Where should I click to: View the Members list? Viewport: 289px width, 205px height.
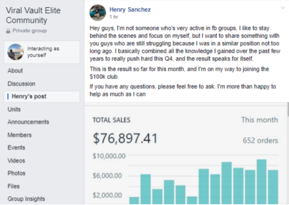coord(20,135)
